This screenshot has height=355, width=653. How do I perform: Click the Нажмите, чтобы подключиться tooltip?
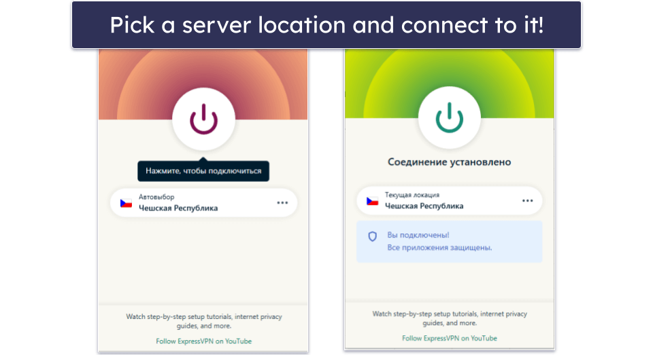203,171
